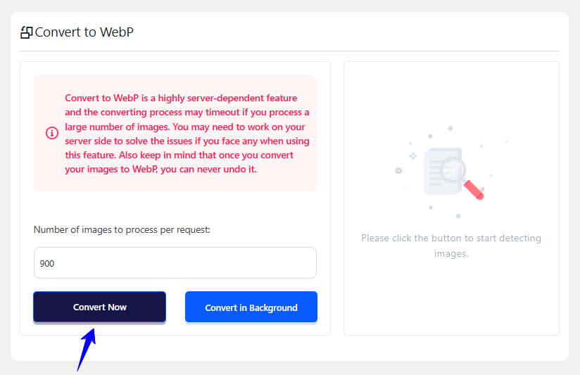The height and width of the screenshot is (375, 580).
Task: Click the small dot beneath the illustration
Action: (458, 216)
